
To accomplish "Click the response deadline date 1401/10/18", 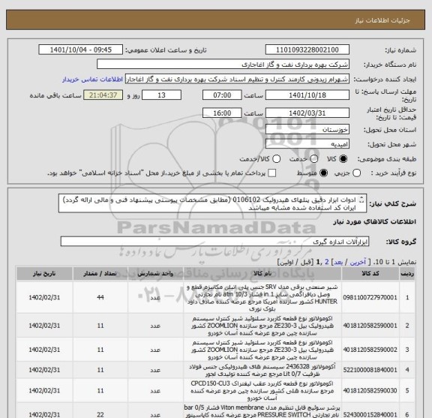I will 307,95.
